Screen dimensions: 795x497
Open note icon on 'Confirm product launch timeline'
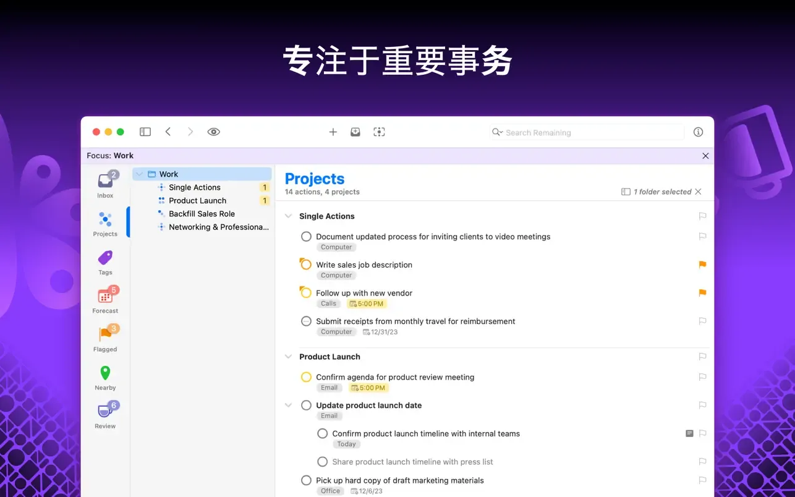(x=689, y=434)
